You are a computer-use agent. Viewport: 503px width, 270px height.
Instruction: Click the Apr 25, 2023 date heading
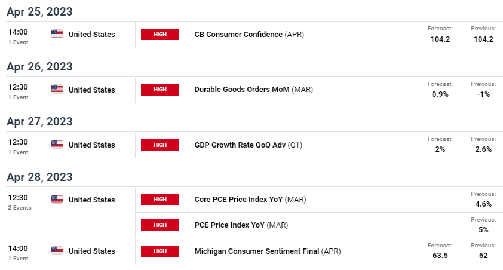(40, 11)
